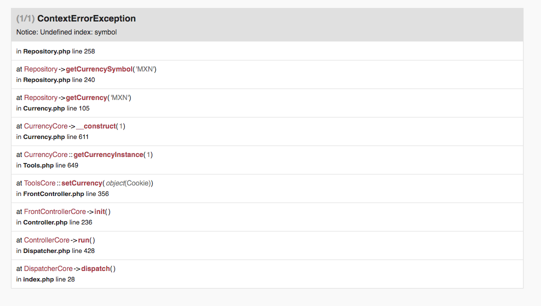Click the getCurrencySymbol method name

pyautogui.click(x=99, y=69)
